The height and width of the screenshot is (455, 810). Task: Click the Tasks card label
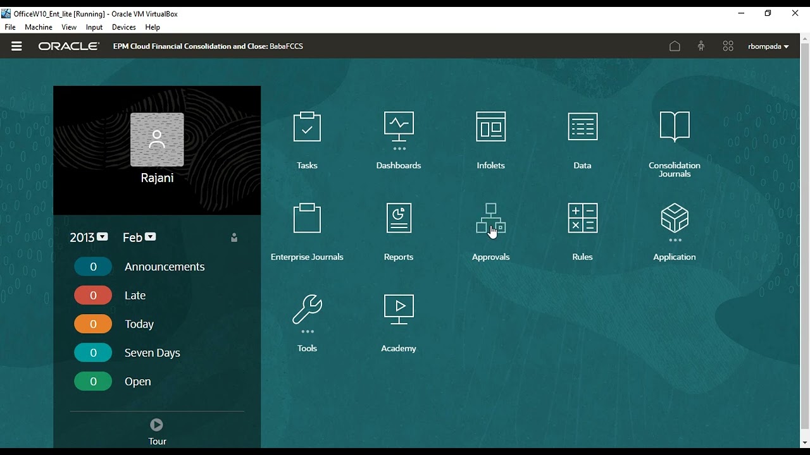[x=307, y=166]
